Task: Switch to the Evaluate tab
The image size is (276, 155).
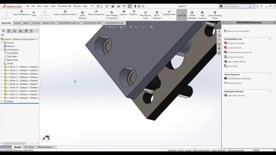Action: coord(36,23)
